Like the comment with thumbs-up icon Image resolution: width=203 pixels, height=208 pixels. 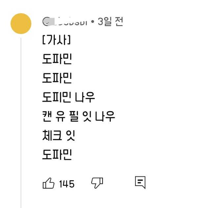click(x=49, y=183)
